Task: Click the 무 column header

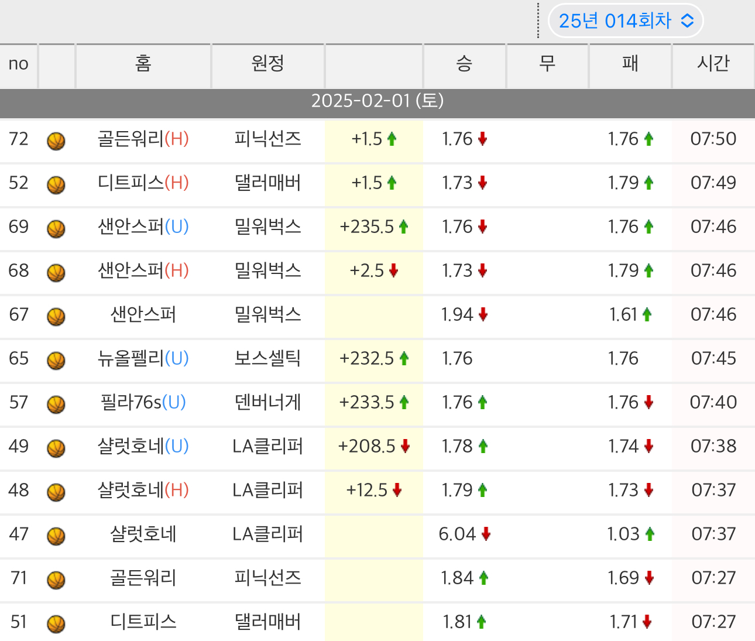Action: click(x=548, y=66)
